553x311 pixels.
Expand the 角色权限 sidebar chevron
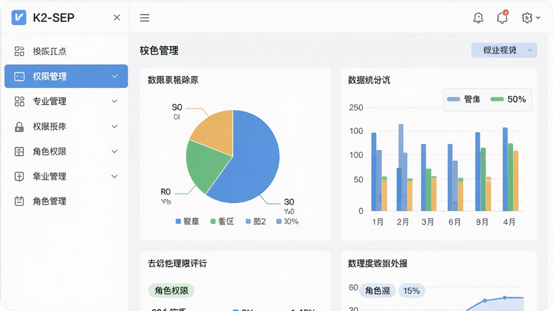pyautogui.click(x=114, y=152)
